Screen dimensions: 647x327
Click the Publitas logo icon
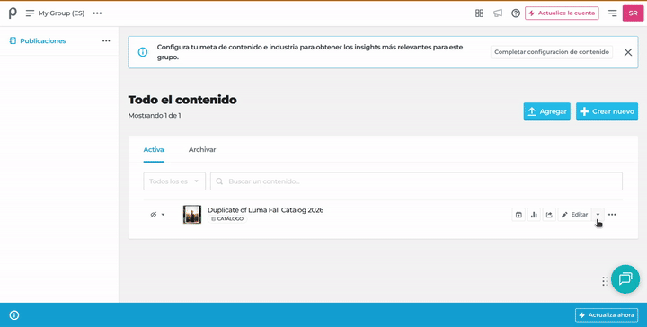(x=13, y=13)
